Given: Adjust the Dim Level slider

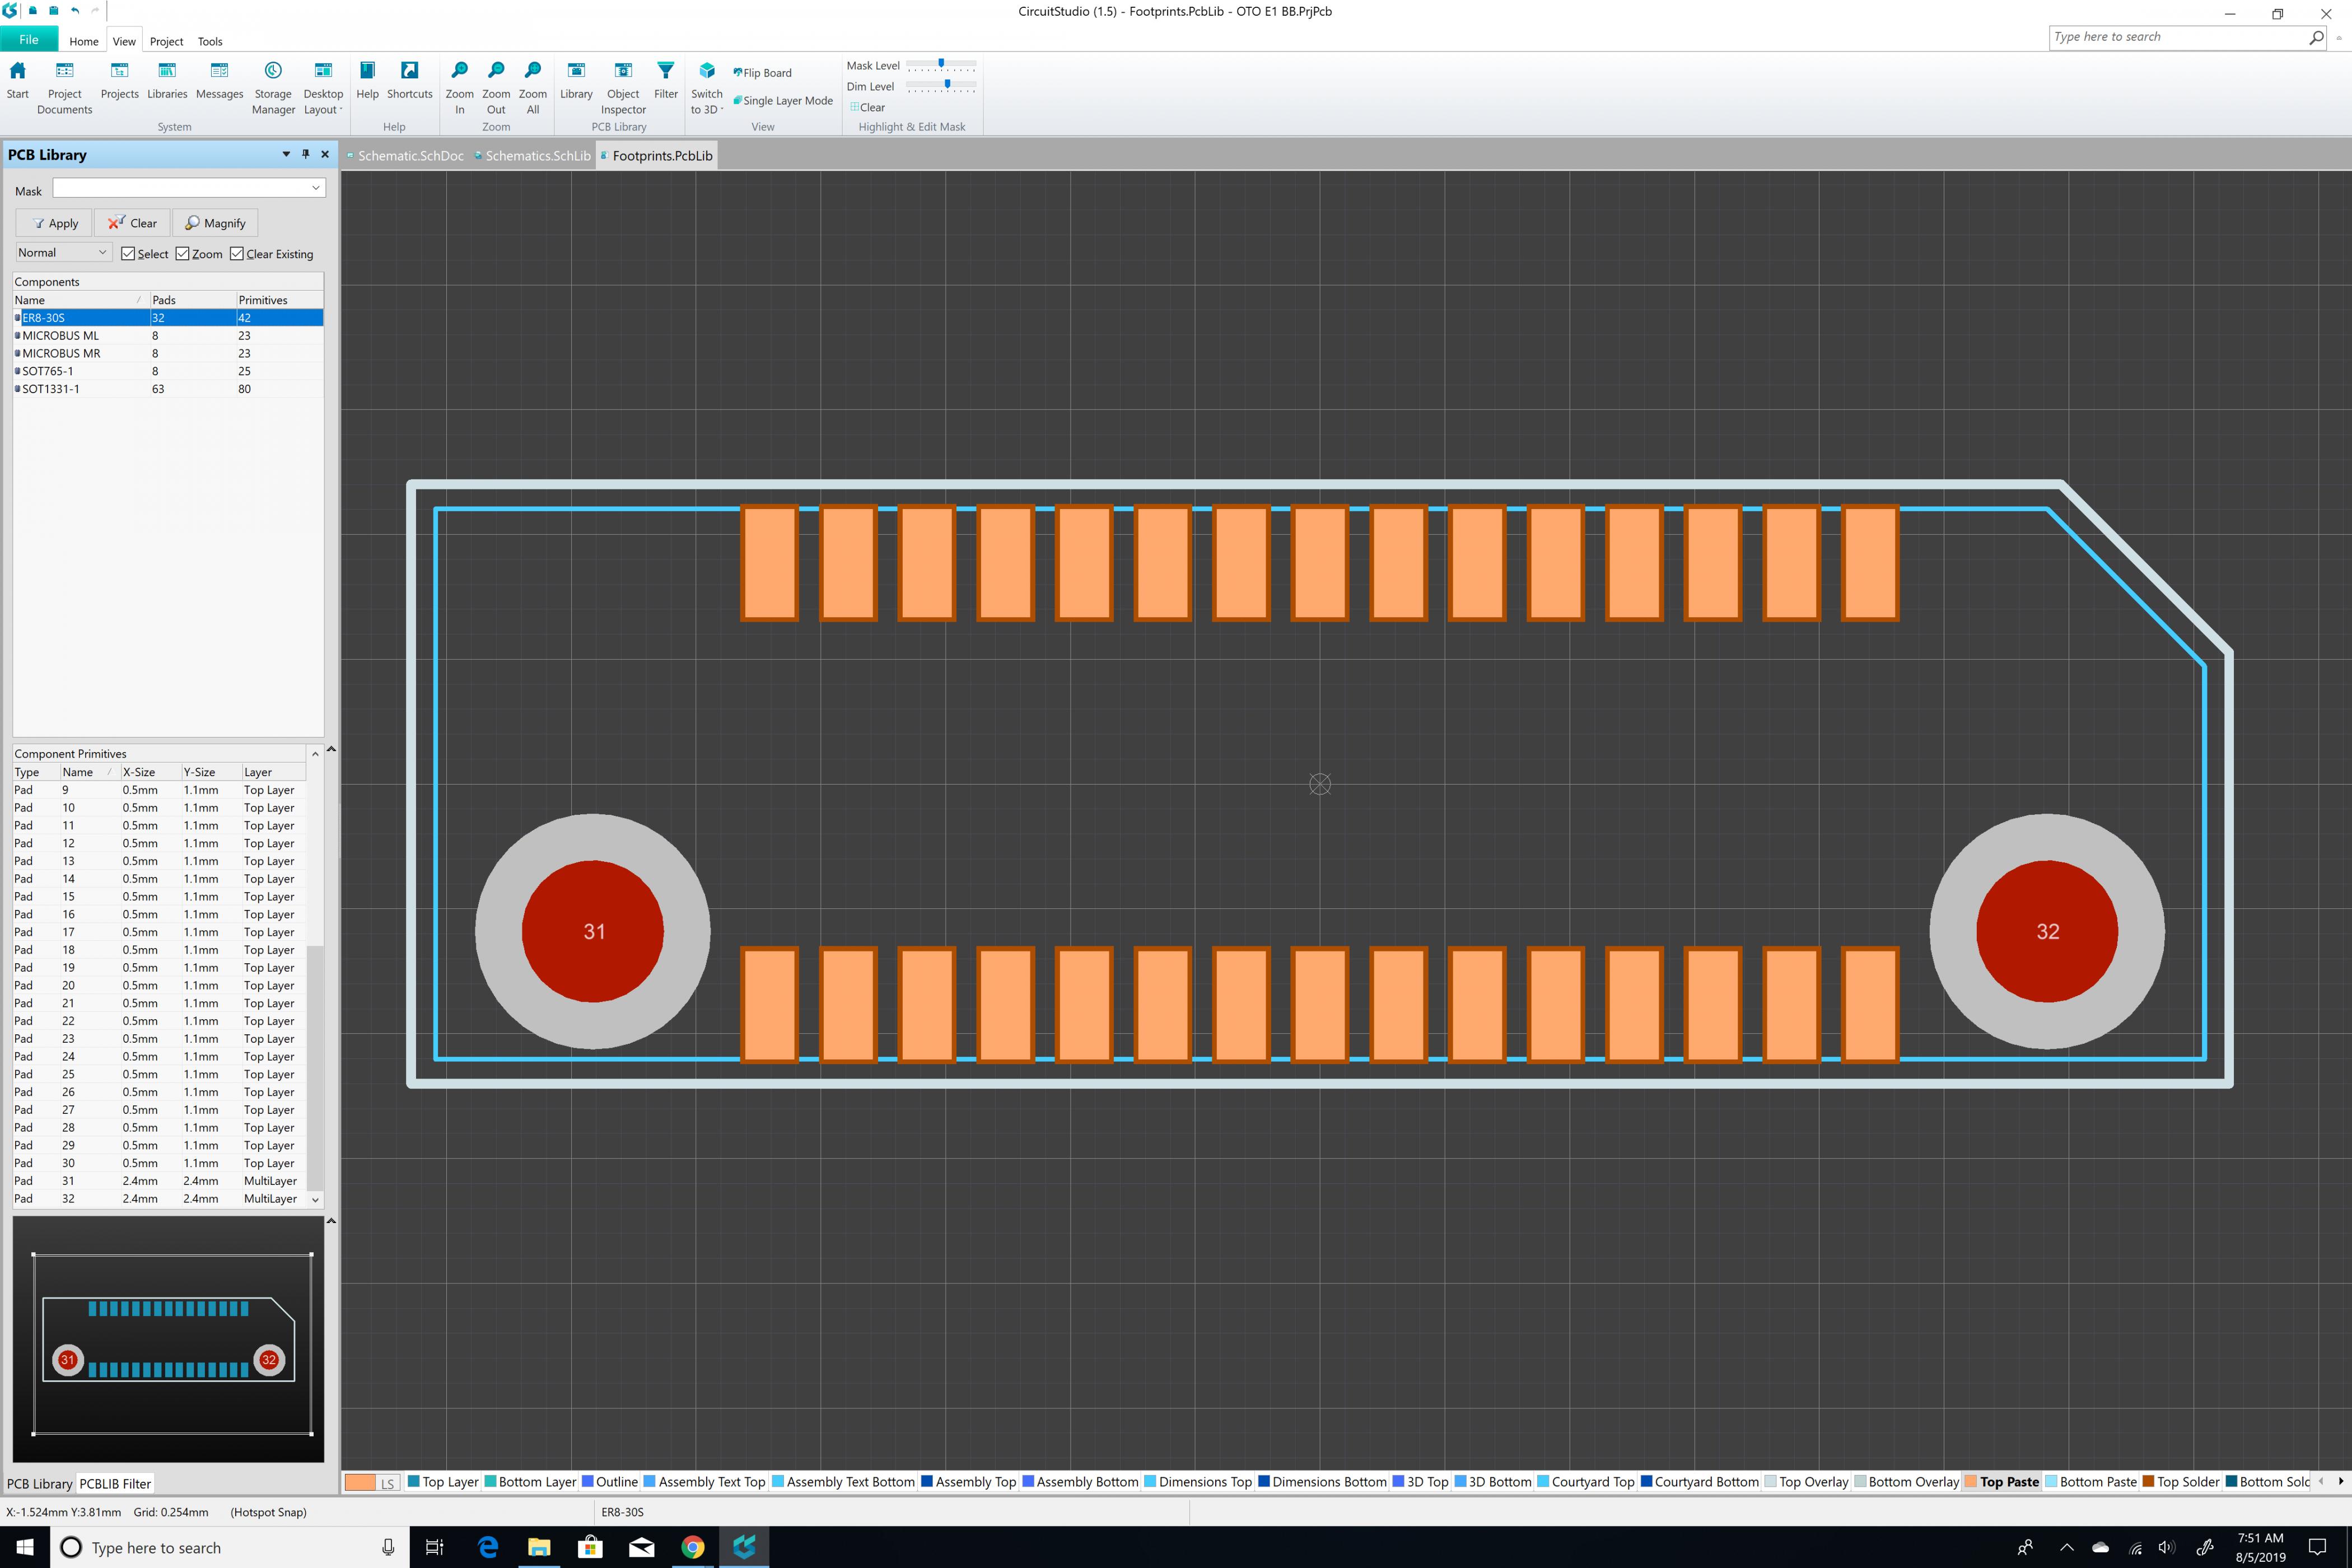Looking at the screenshot, I should click(x=947, y=85).
